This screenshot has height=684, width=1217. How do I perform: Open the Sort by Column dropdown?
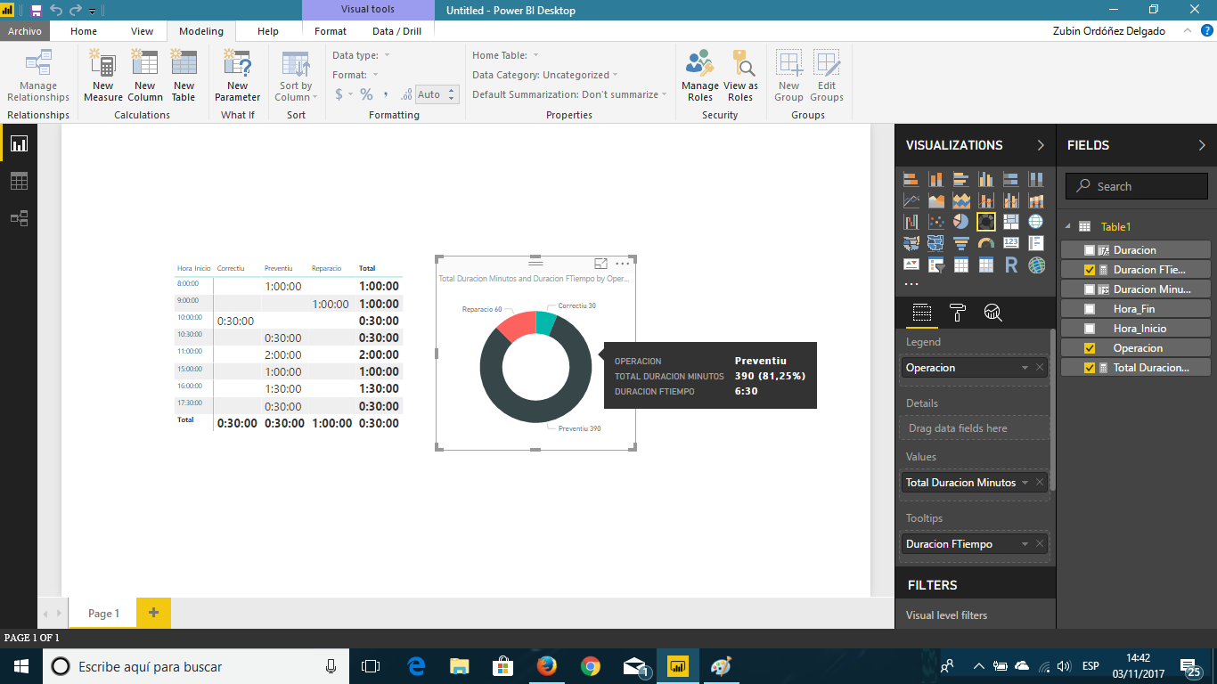tap(296, 77)
